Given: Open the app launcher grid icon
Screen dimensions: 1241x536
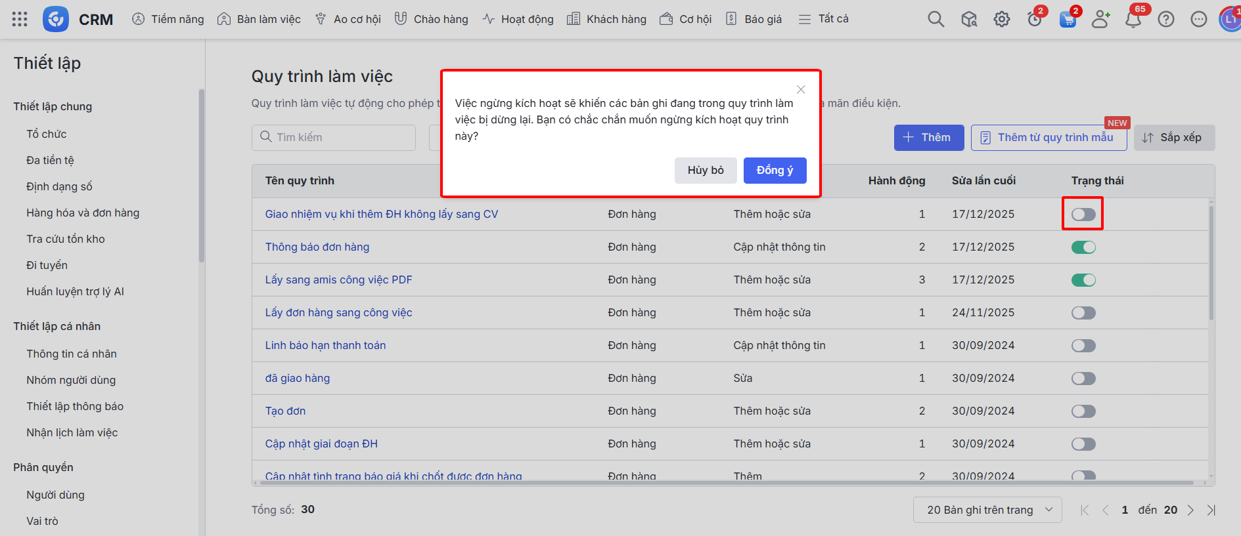Looking at the screenshot, I should tap(20, 19).
